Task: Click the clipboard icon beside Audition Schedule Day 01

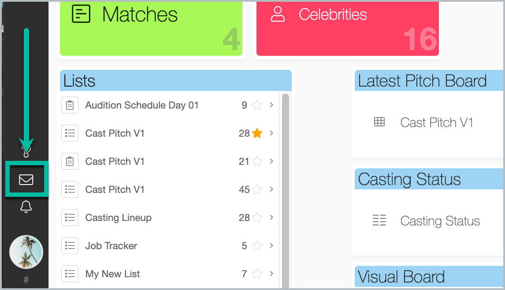Action: pyautogui.click(x=70, y=105)
